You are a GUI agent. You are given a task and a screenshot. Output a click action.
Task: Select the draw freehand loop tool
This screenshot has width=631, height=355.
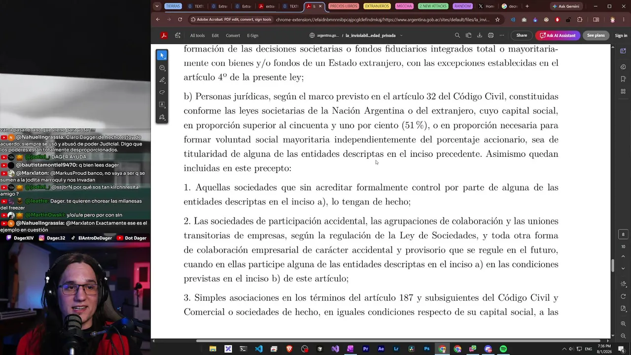(162, 92)
